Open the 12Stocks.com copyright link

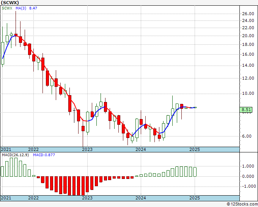tap(242, 204)
